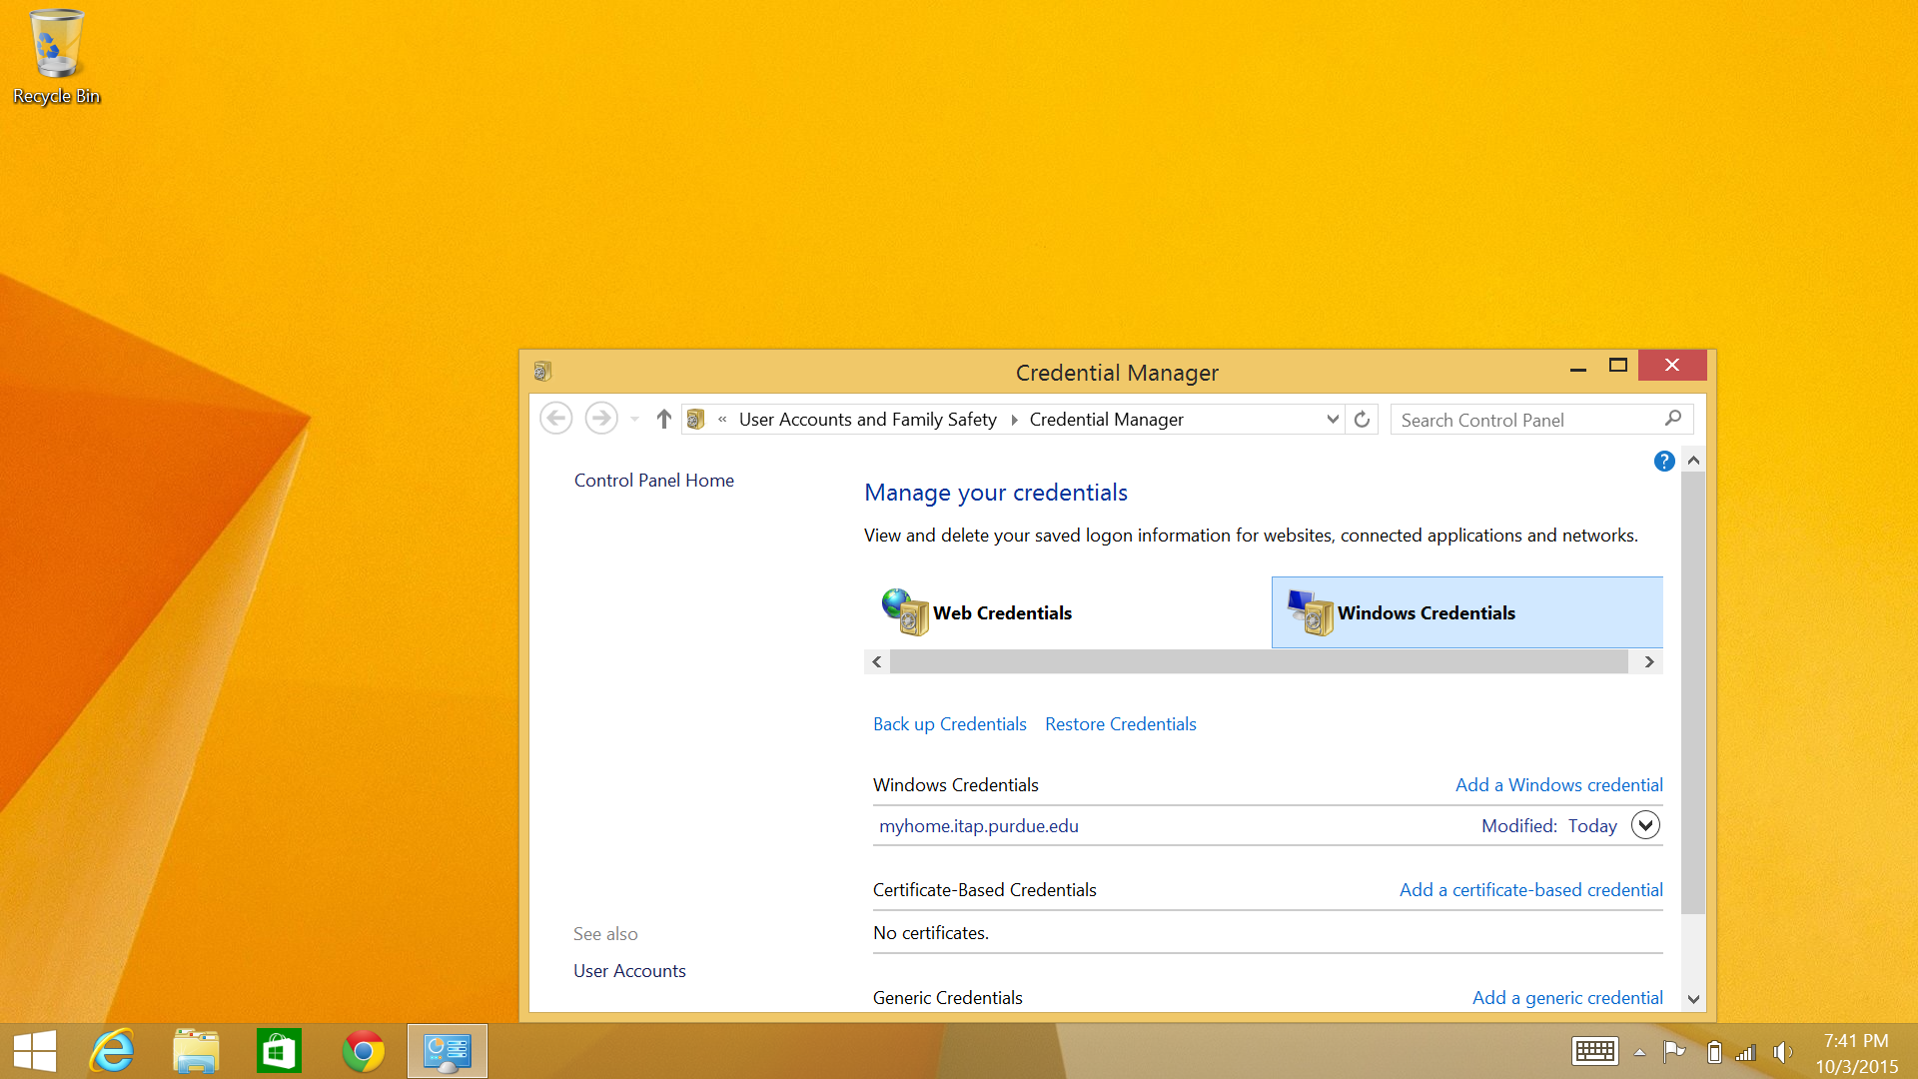Click the Modified: Today text
Image resolution: width=1918 pixels, height=1079 pixels.
pyautogui.click(x=1548, y=826)
